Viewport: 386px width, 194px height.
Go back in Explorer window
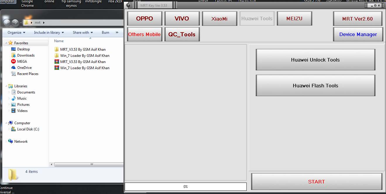7,23
